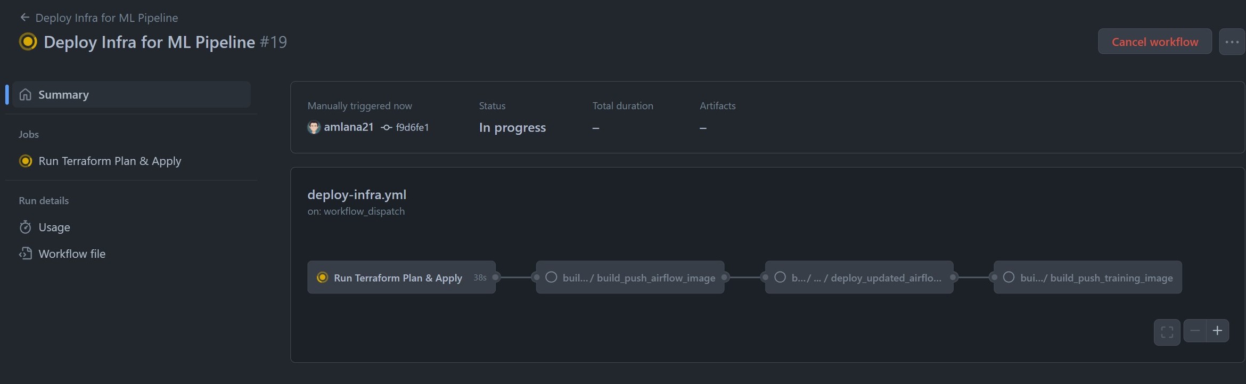Image resolution: width=1246 pixels, height=384 pixels.
Task: Click the Workflow file icon
Action: [25, 254]
